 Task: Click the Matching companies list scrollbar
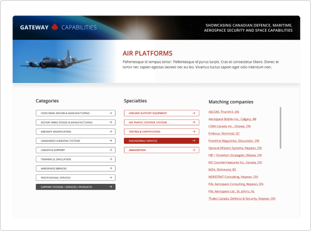coord(281,128)
